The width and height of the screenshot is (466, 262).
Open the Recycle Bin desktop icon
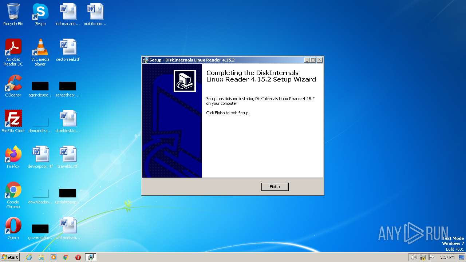13,15
